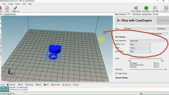Open Printer Settings gears icon
Screen dimensions: 169x95
pyautogui.click(x=136, y=8)
